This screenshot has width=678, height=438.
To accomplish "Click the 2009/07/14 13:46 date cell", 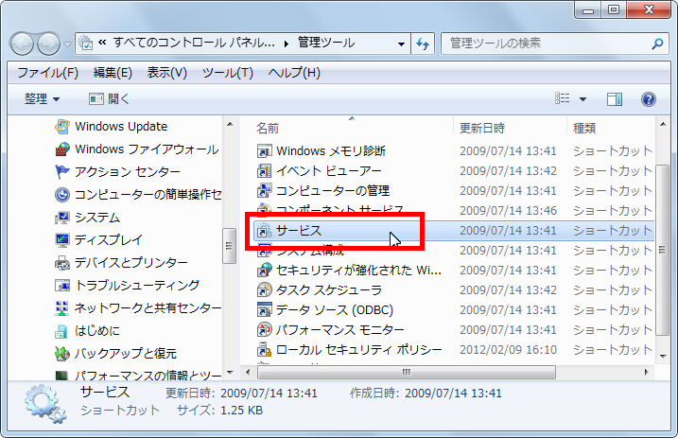I will click(x=508, y=211).
